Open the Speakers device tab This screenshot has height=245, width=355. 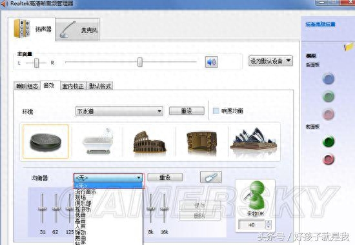[32, 29]
